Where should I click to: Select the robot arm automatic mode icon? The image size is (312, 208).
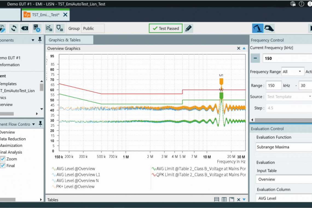coord(258,28)
